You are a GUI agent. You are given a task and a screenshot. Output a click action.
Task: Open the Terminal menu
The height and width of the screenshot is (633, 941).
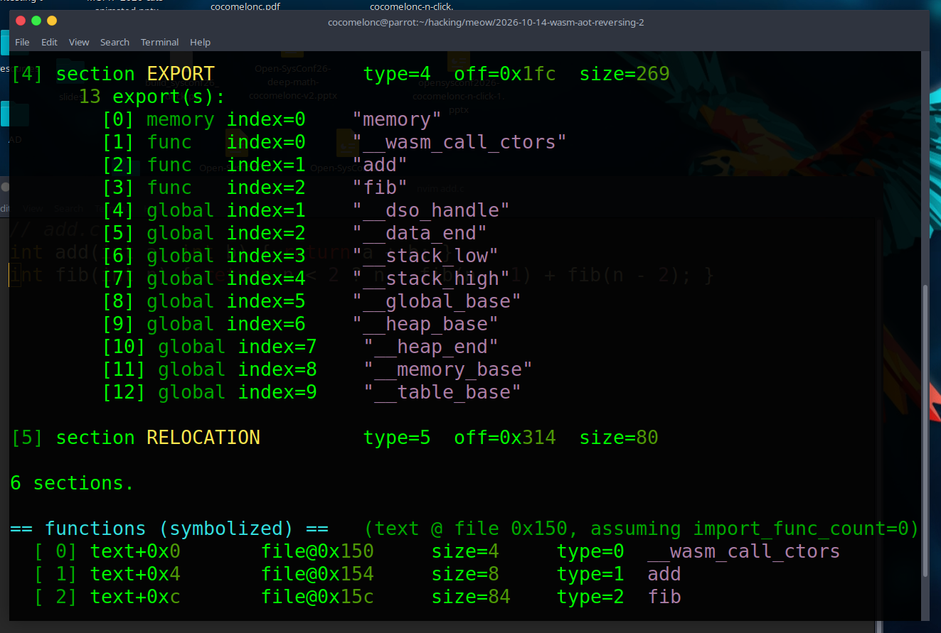pyautogui.click(x=159, y=42)
